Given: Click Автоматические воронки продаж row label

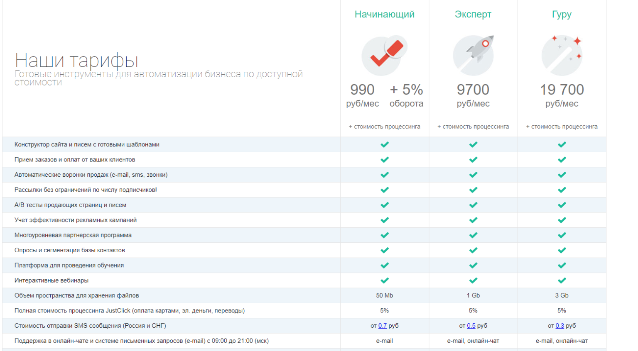Looking at the screenshot, I should 91,175.
